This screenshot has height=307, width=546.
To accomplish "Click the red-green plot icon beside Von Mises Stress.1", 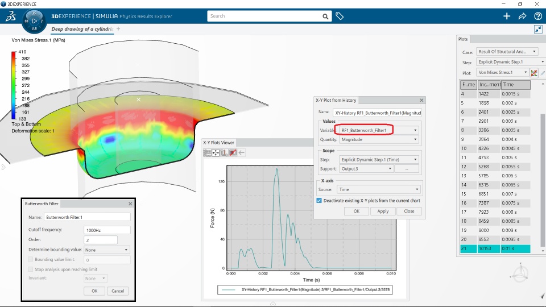I will pos(534,73).
